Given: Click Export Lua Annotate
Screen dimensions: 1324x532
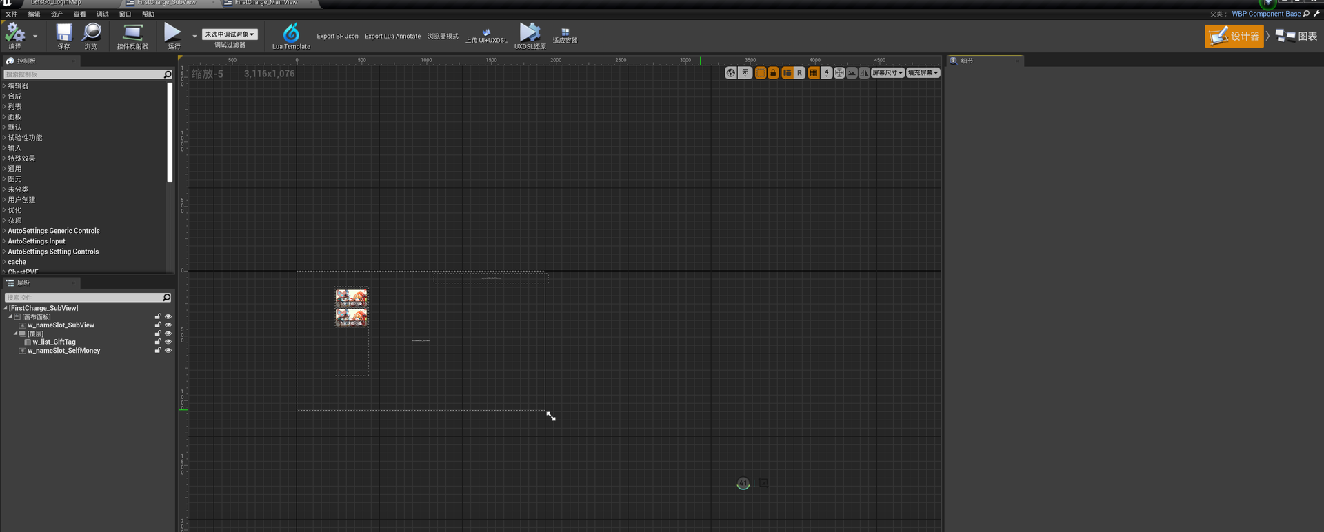Looking at the screenshot, I should click(392, 36).
